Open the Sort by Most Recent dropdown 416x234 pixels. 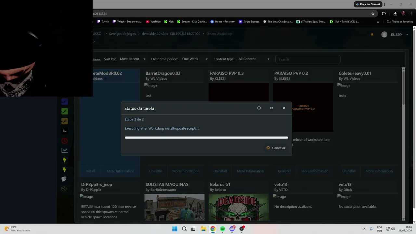[133, 59]
